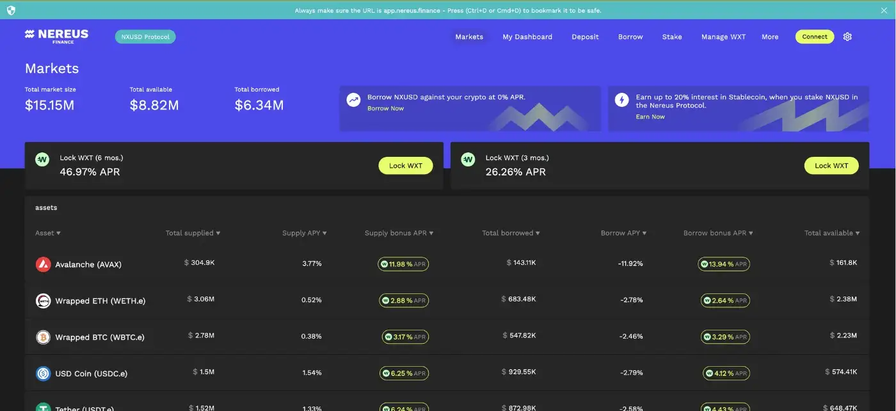Click the Wrapped ETH token icon

coord(43,301)
